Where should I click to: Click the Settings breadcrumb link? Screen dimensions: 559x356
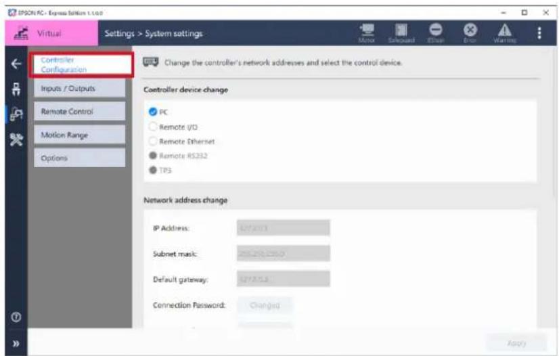(119, 33)
